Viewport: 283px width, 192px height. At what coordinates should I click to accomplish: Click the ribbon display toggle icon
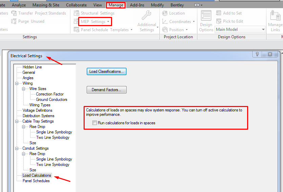coord(197,5)
